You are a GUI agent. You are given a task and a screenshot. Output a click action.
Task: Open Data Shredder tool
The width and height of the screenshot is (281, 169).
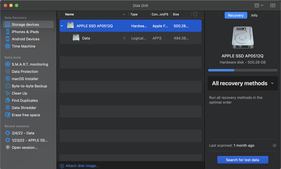click(24, 108)
